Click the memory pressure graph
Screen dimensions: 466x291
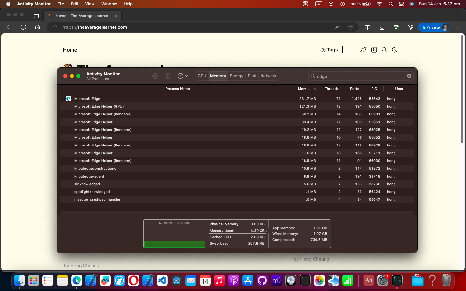click(x=174, y=237)
